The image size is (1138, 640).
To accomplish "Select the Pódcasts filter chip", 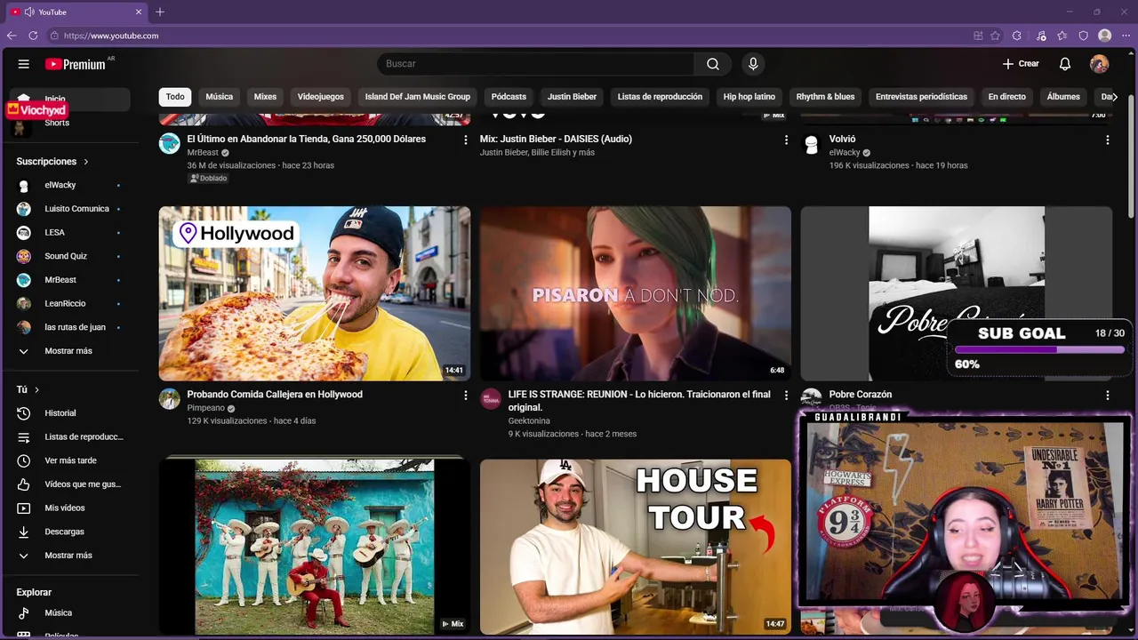I will point(509,97).
